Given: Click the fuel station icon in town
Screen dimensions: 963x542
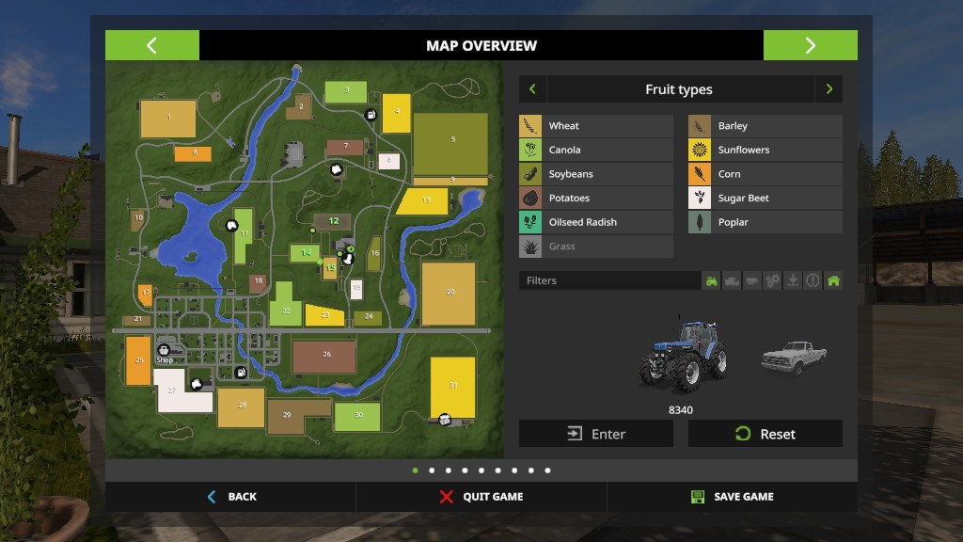Looking at the screenshot, I should 240,373.
